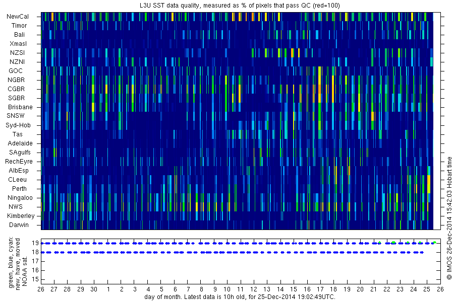Select the Perth region label
454x302 pixels.
pos(19,189)
